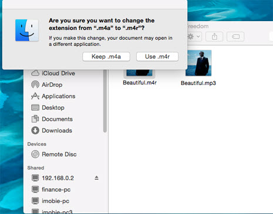Select the Beautiful.mp3 file thumbnail
This screenshot has height=214, width=273.
(198, 63)
